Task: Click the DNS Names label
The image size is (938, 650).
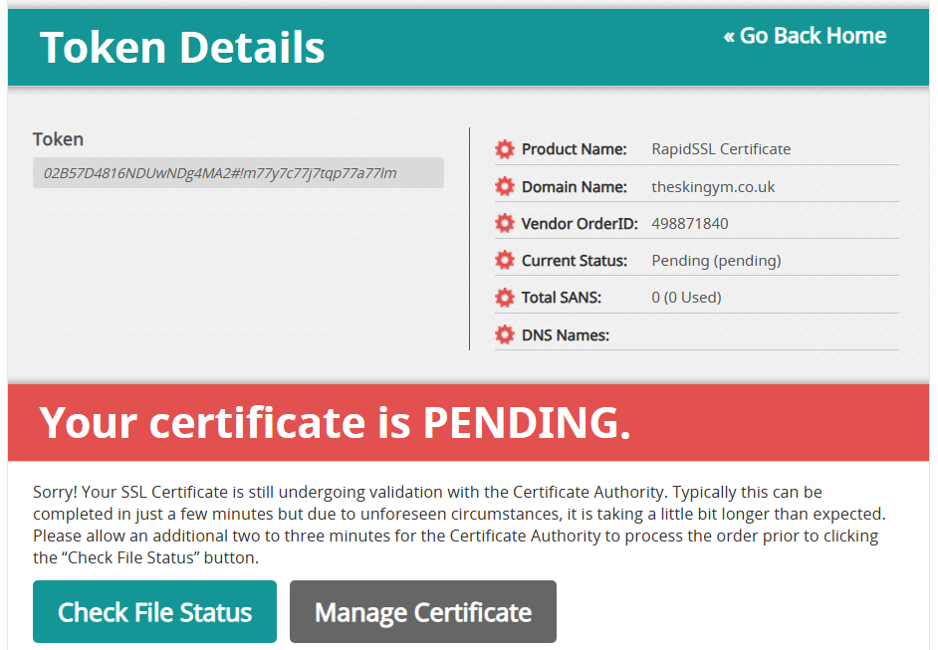Action: point(565,335)
